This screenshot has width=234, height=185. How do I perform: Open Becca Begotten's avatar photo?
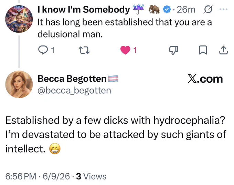point(19,84)
